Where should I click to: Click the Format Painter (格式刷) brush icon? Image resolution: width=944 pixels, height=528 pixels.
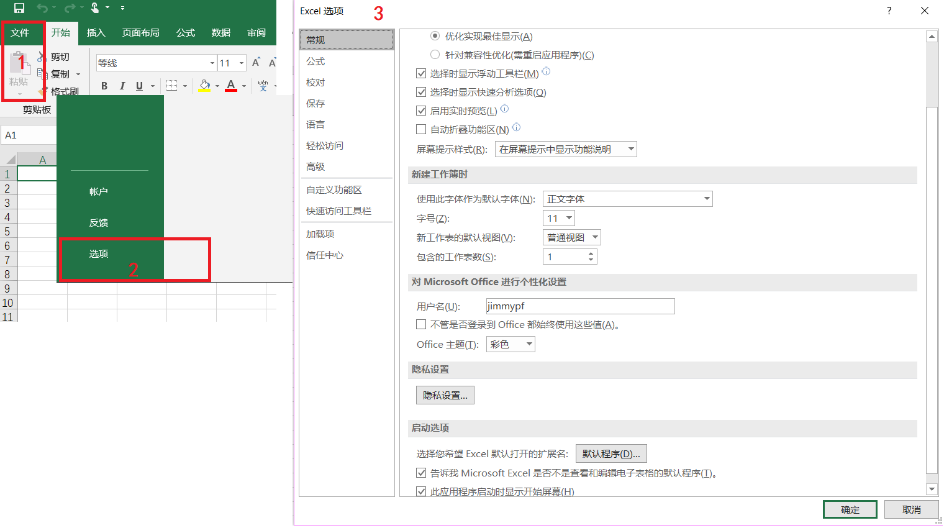[42, 91]
